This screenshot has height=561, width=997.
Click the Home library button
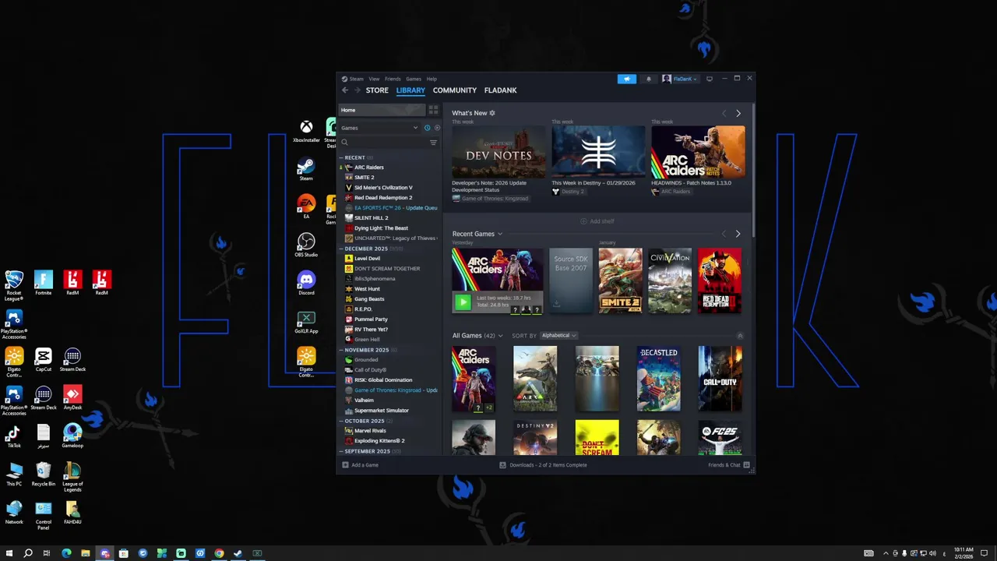click(x=382, y=110)
